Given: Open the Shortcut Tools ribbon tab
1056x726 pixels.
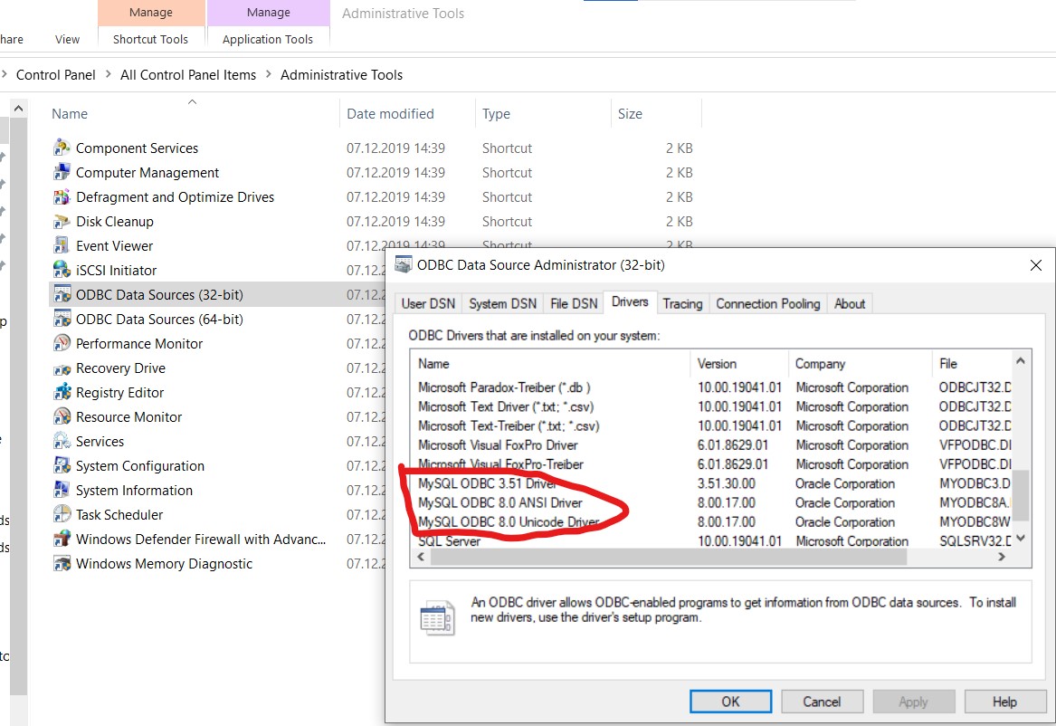Looking at the screenshot, I should coord(150,39).
